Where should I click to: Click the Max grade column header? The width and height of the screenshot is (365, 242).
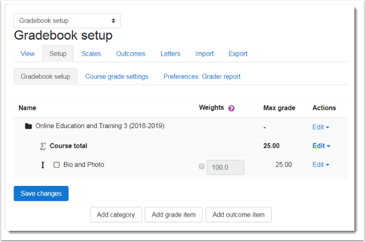click(x=279, y=108)
